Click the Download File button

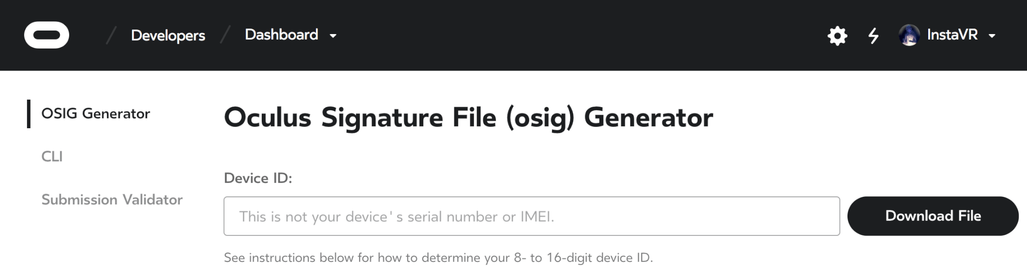coord(933,216)
